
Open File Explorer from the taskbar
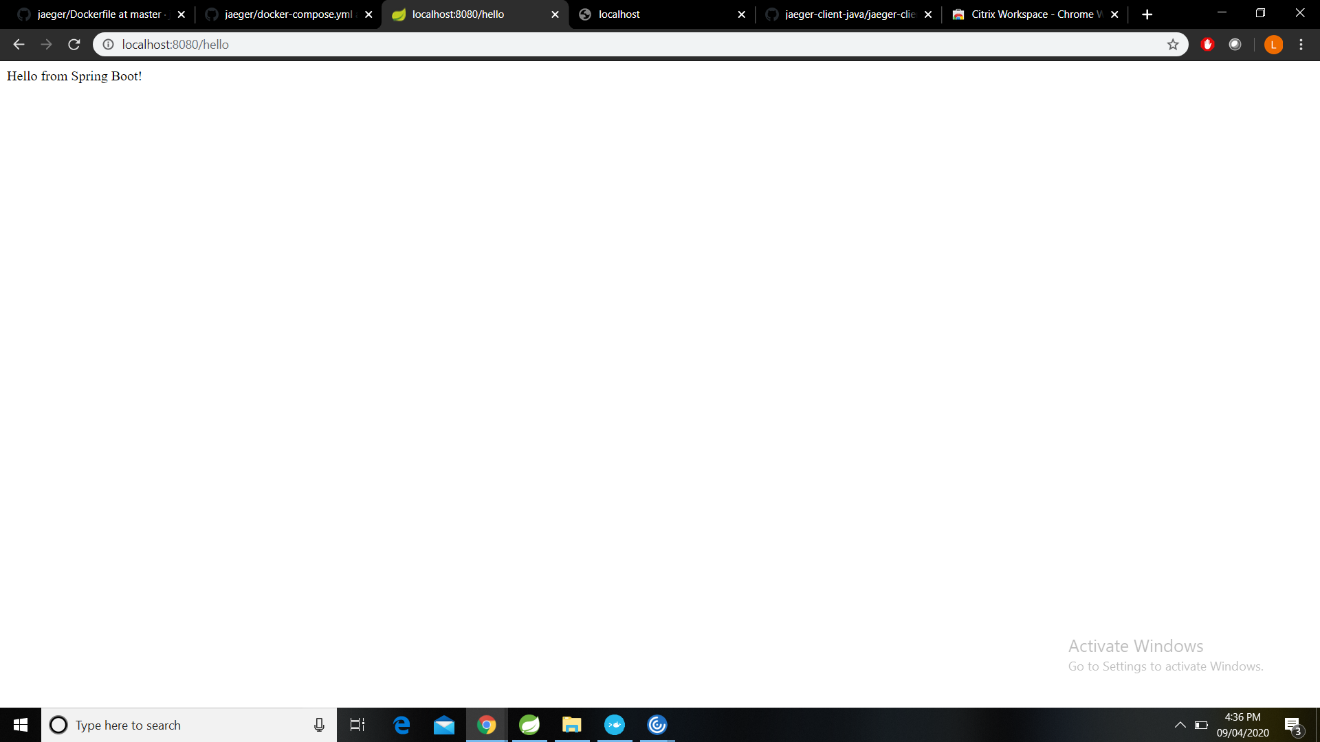(572, 725)
